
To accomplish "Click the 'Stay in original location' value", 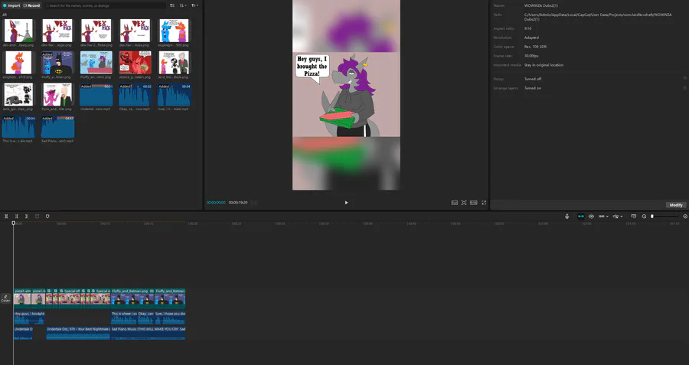I will [544, 65].
